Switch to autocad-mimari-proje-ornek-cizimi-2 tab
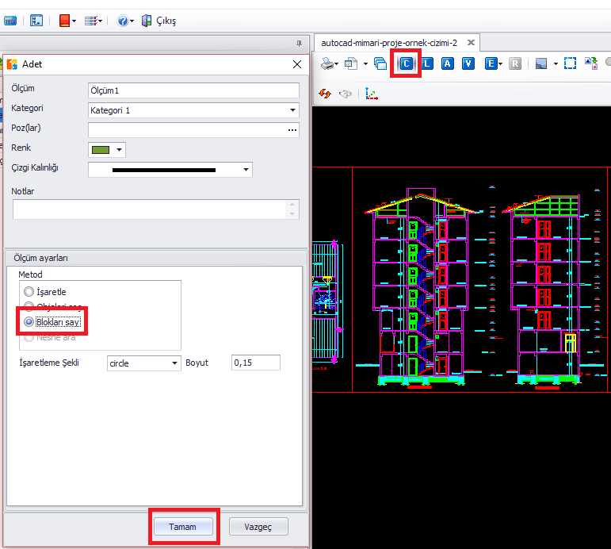Screen dimensions: 611x549 pos(388,43)
